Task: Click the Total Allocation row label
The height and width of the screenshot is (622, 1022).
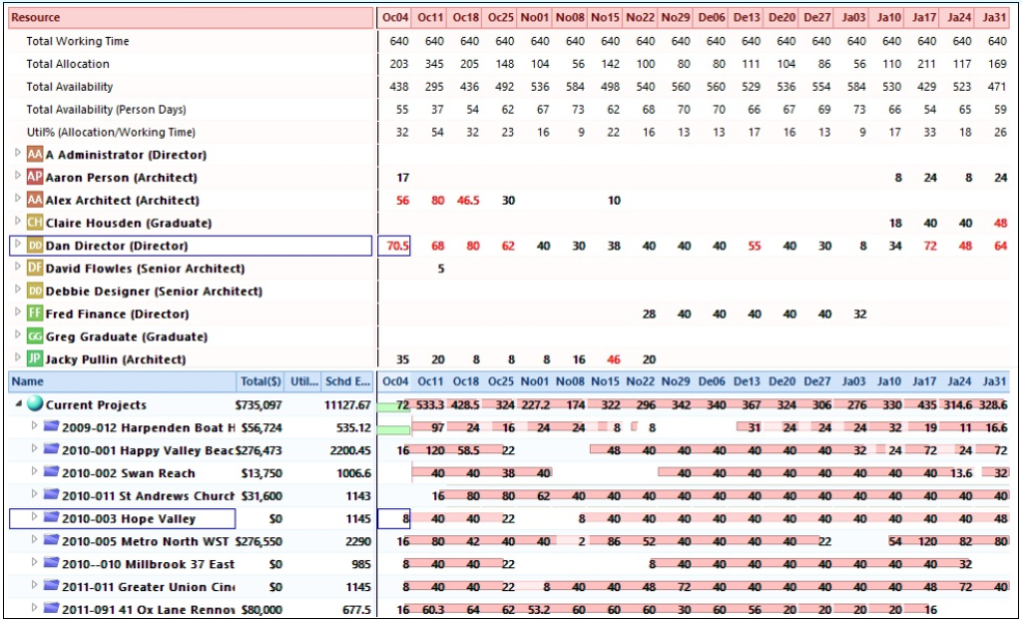Action: pos(68,64)
